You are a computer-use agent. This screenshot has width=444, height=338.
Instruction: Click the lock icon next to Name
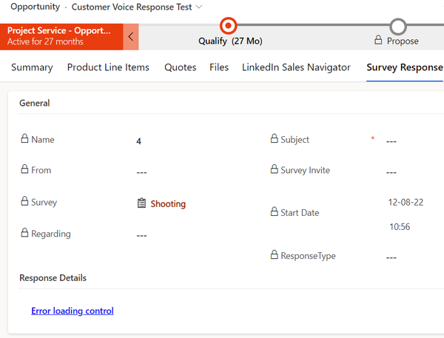pyautogui.click(x=24, y=138)
